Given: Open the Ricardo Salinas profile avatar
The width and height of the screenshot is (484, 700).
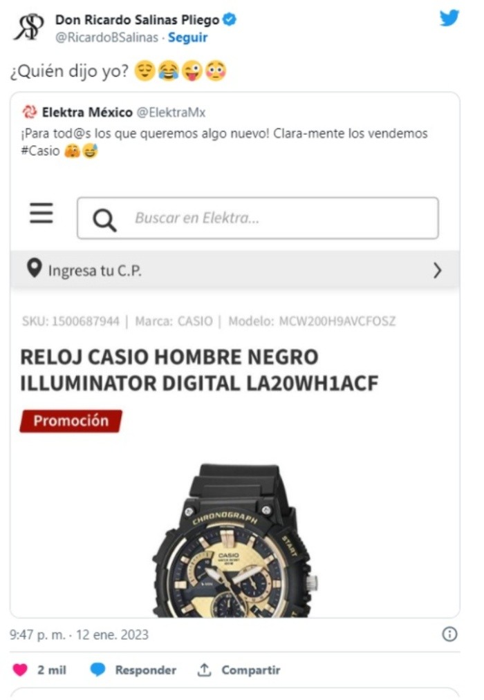Looking at the screenshot, I should click(29, 27).
